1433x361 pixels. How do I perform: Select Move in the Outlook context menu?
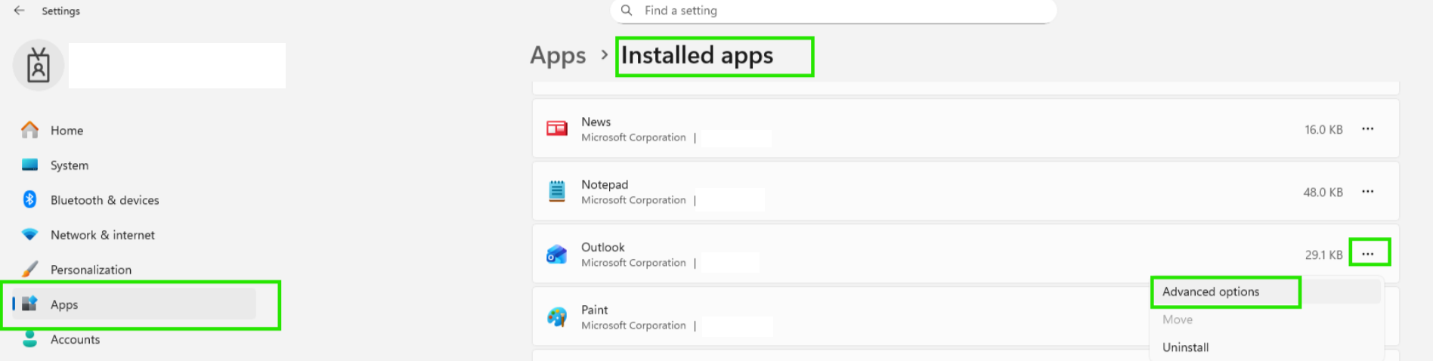coord(1178,319)
